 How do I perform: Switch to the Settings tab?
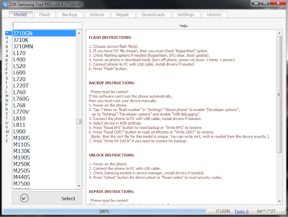(186, 14)
